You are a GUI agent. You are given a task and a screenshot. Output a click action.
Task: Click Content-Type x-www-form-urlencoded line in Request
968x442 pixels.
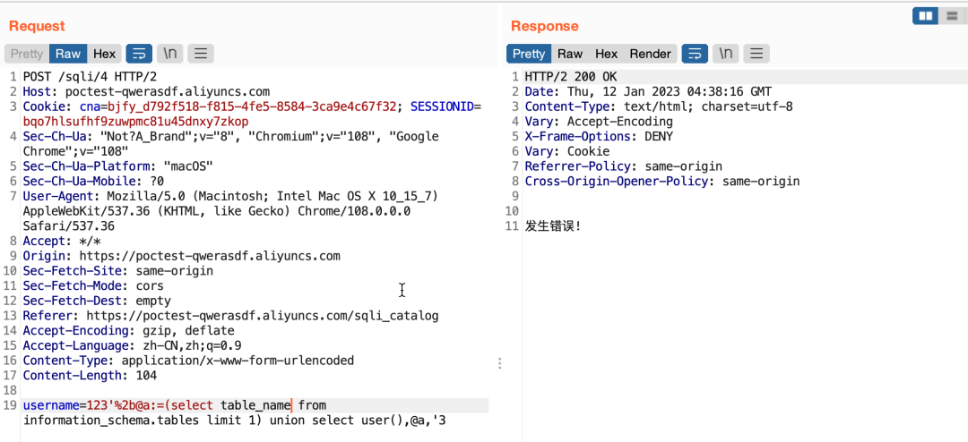188,360
